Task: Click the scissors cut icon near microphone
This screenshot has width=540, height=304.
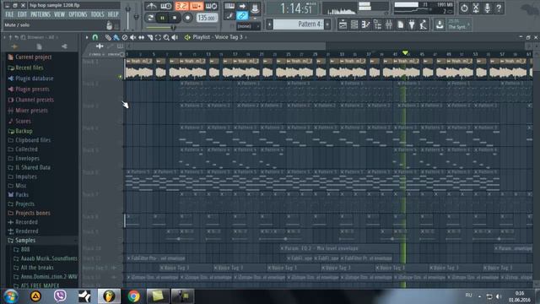Action: pyautogui.click(x=476, y=8)
